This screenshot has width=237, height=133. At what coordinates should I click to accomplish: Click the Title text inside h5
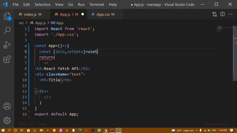[x=54, y=80]
